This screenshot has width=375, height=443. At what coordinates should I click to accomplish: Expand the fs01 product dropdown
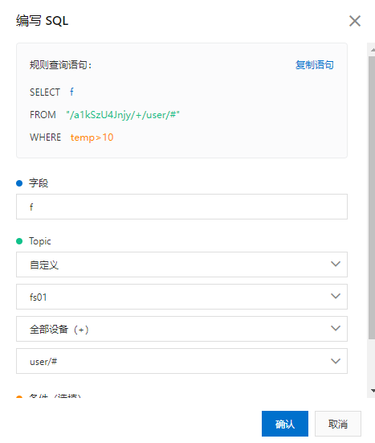pos(181,297)
